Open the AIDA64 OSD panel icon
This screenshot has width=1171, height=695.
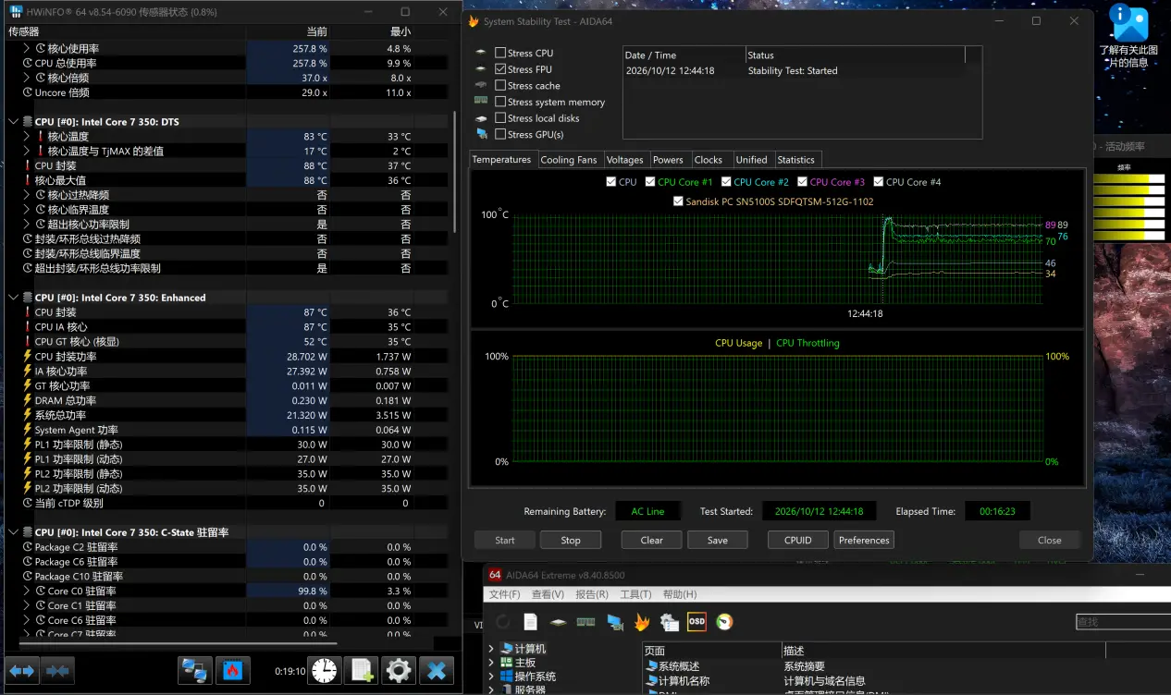(696, 622)
